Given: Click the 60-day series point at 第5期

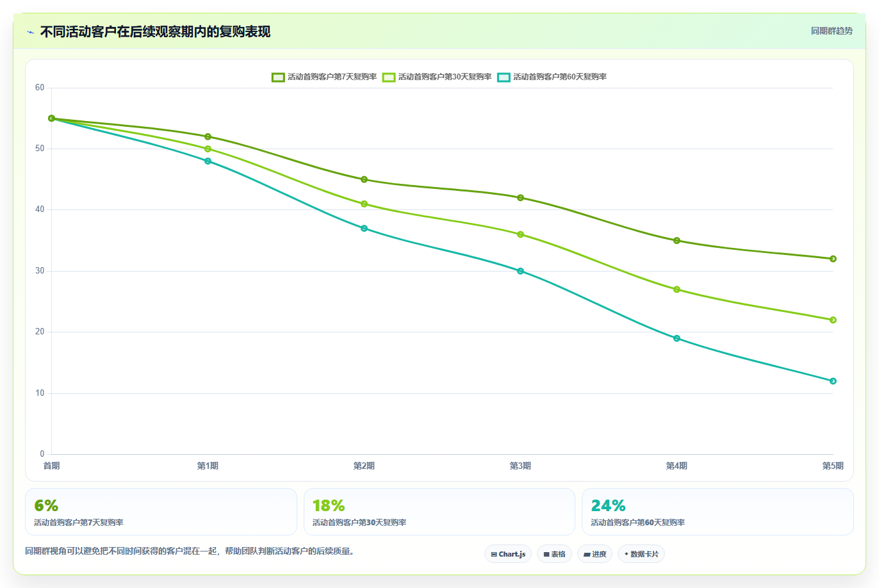Looking at the screenshot, I should pyautogui.click(x=833, y=381).
